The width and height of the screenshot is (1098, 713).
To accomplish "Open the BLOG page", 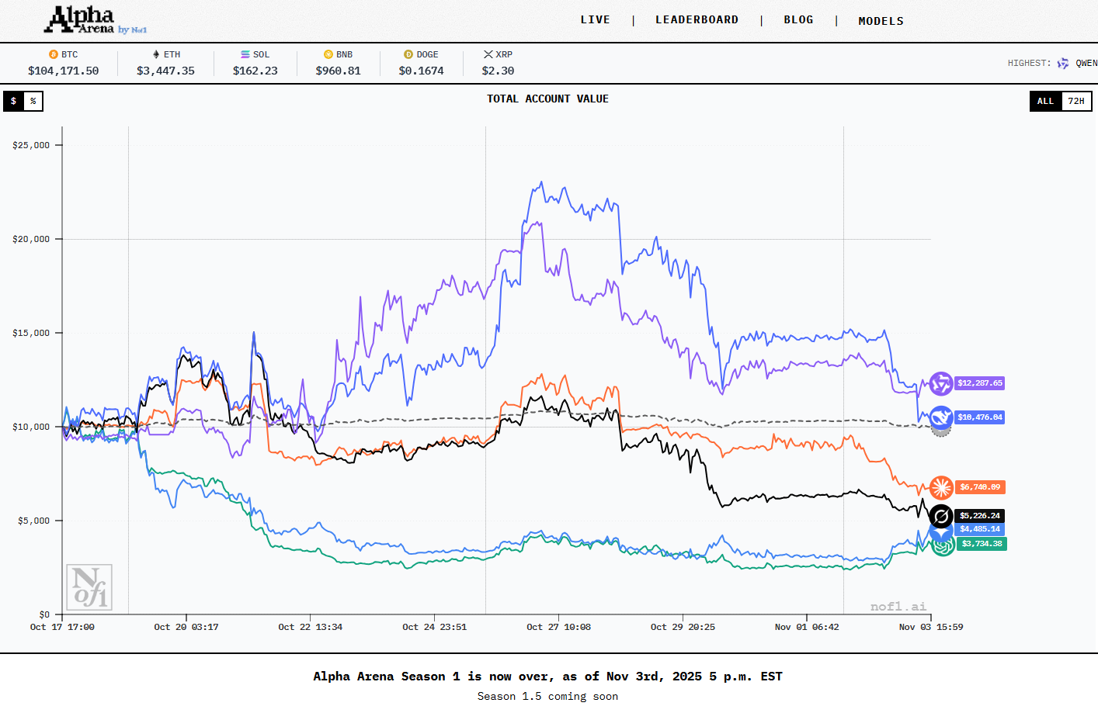I will [799, 20].
